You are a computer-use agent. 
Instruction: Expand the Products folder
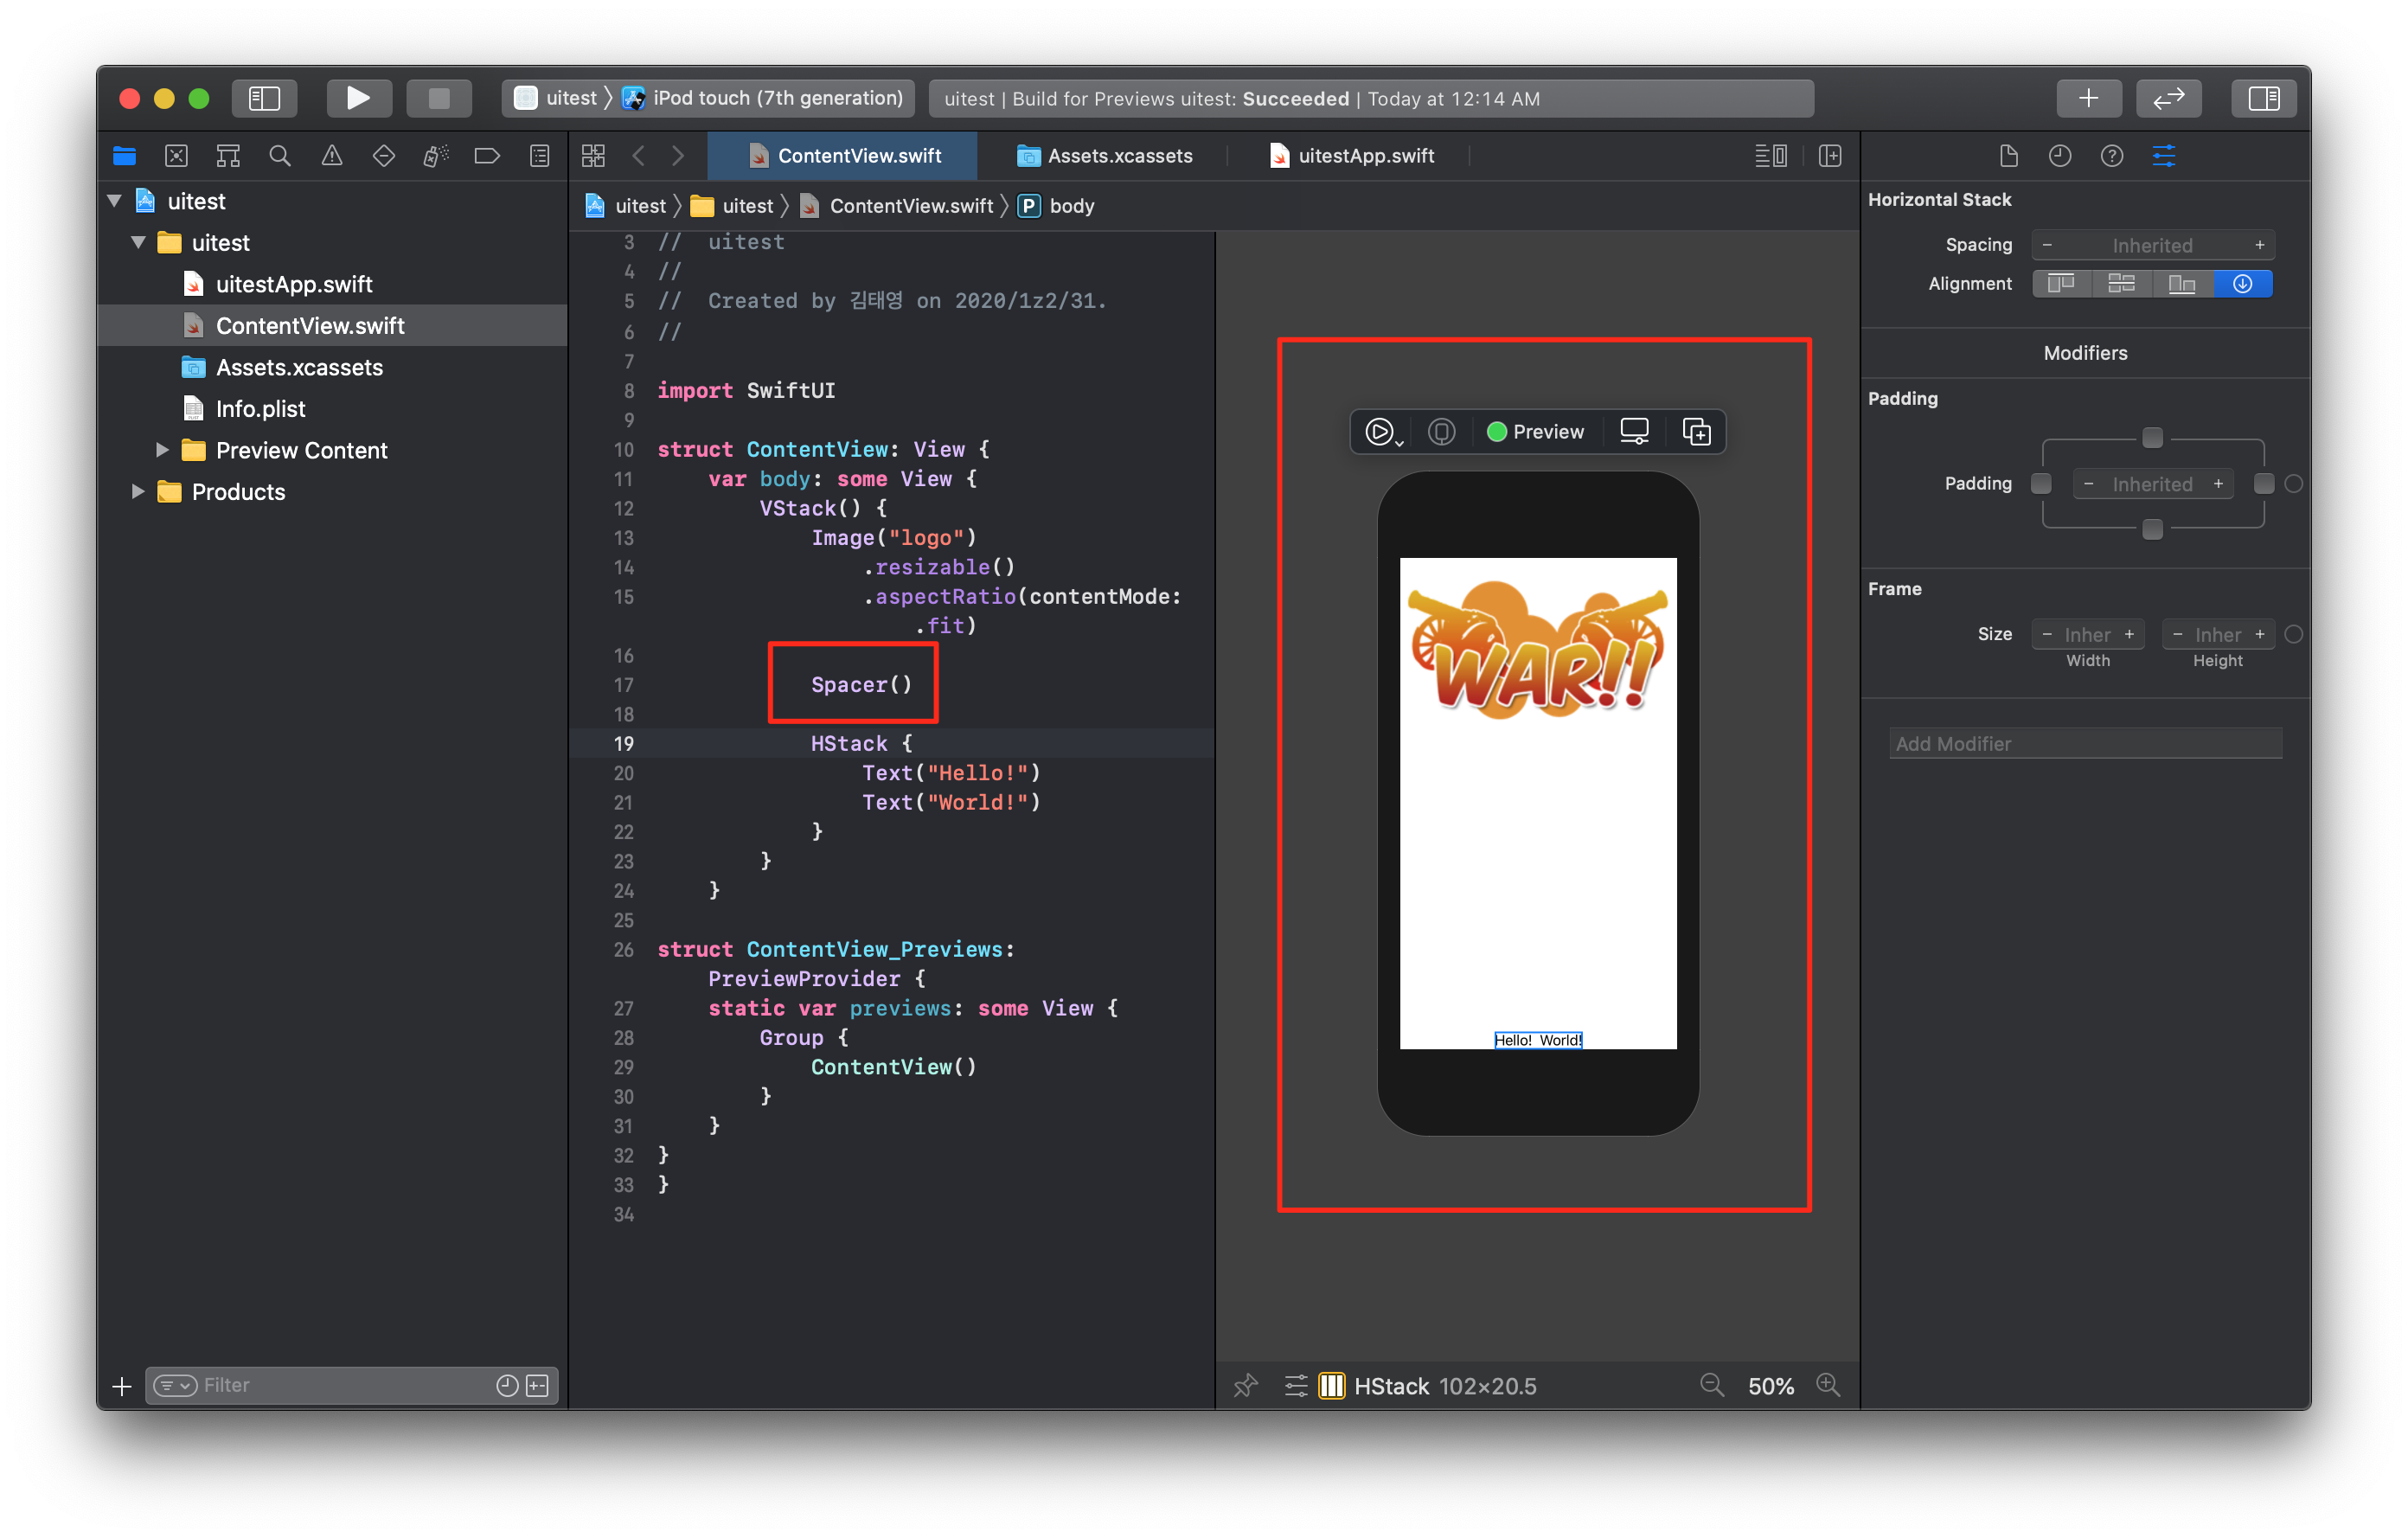[138, 492]
